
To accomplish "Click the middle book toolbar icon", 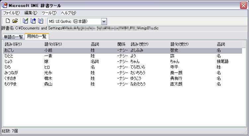I will coord(33,21).
